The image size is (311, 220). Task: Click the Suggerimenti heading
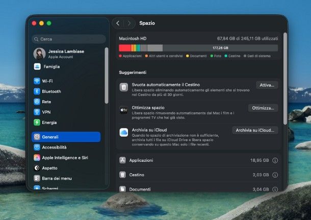click(133, 72)
